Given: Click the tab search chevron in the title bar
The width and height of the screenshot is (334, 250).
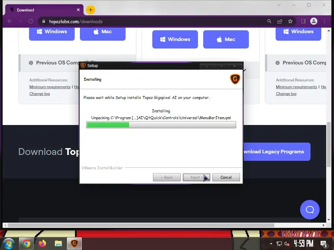Looking at the screenshot, I should (x=279, y=5).
